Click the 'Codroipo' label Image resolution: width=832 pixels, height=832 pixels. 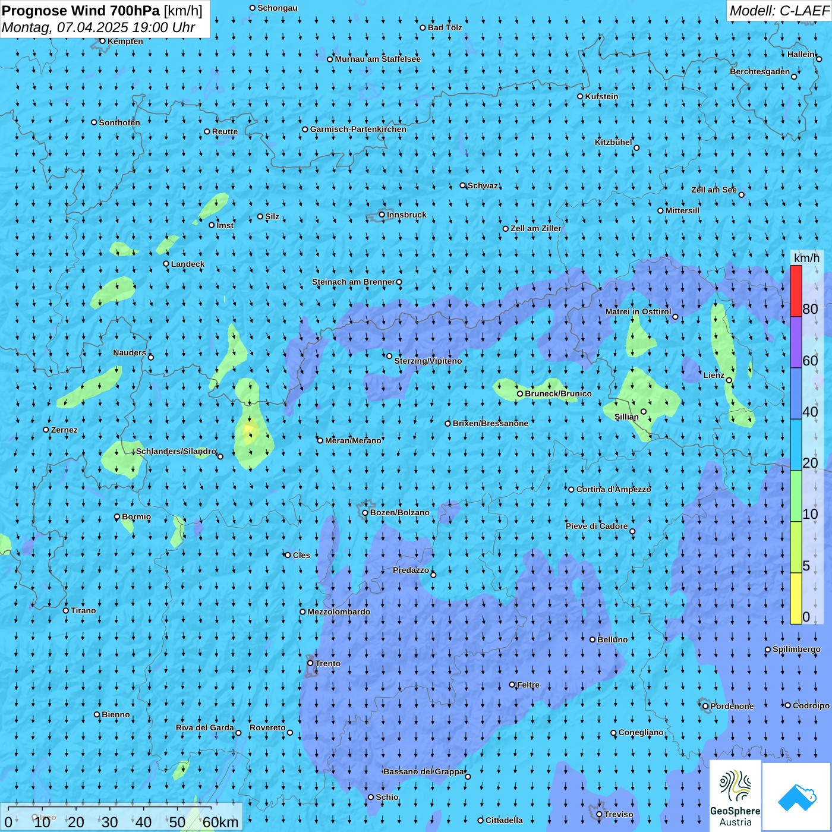pyautogui.click(x=811, y=705)
